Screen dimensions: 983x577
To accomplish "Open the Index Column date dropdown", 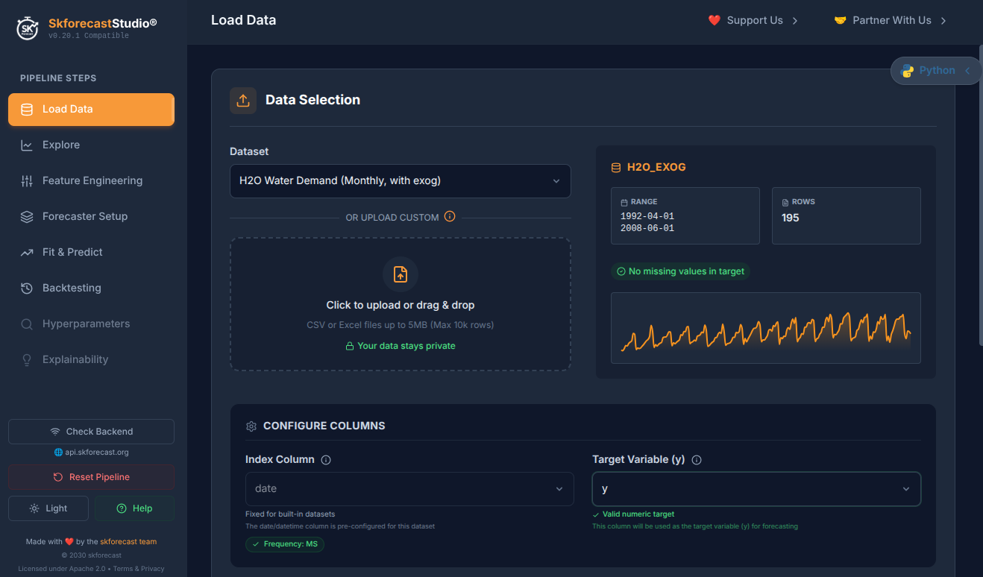I will 409,489.
